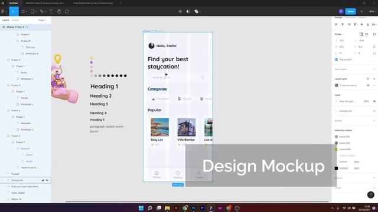The image size is (378, 212).
Task: Select the Comment tool
Action: click(67, 12)
